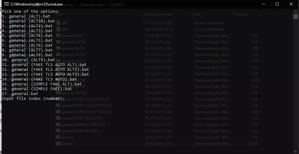The height and width of the screenshot is (154, 299).
Task: Click option '7. general (ALT6).bat' in cmd
Action: 27,45
